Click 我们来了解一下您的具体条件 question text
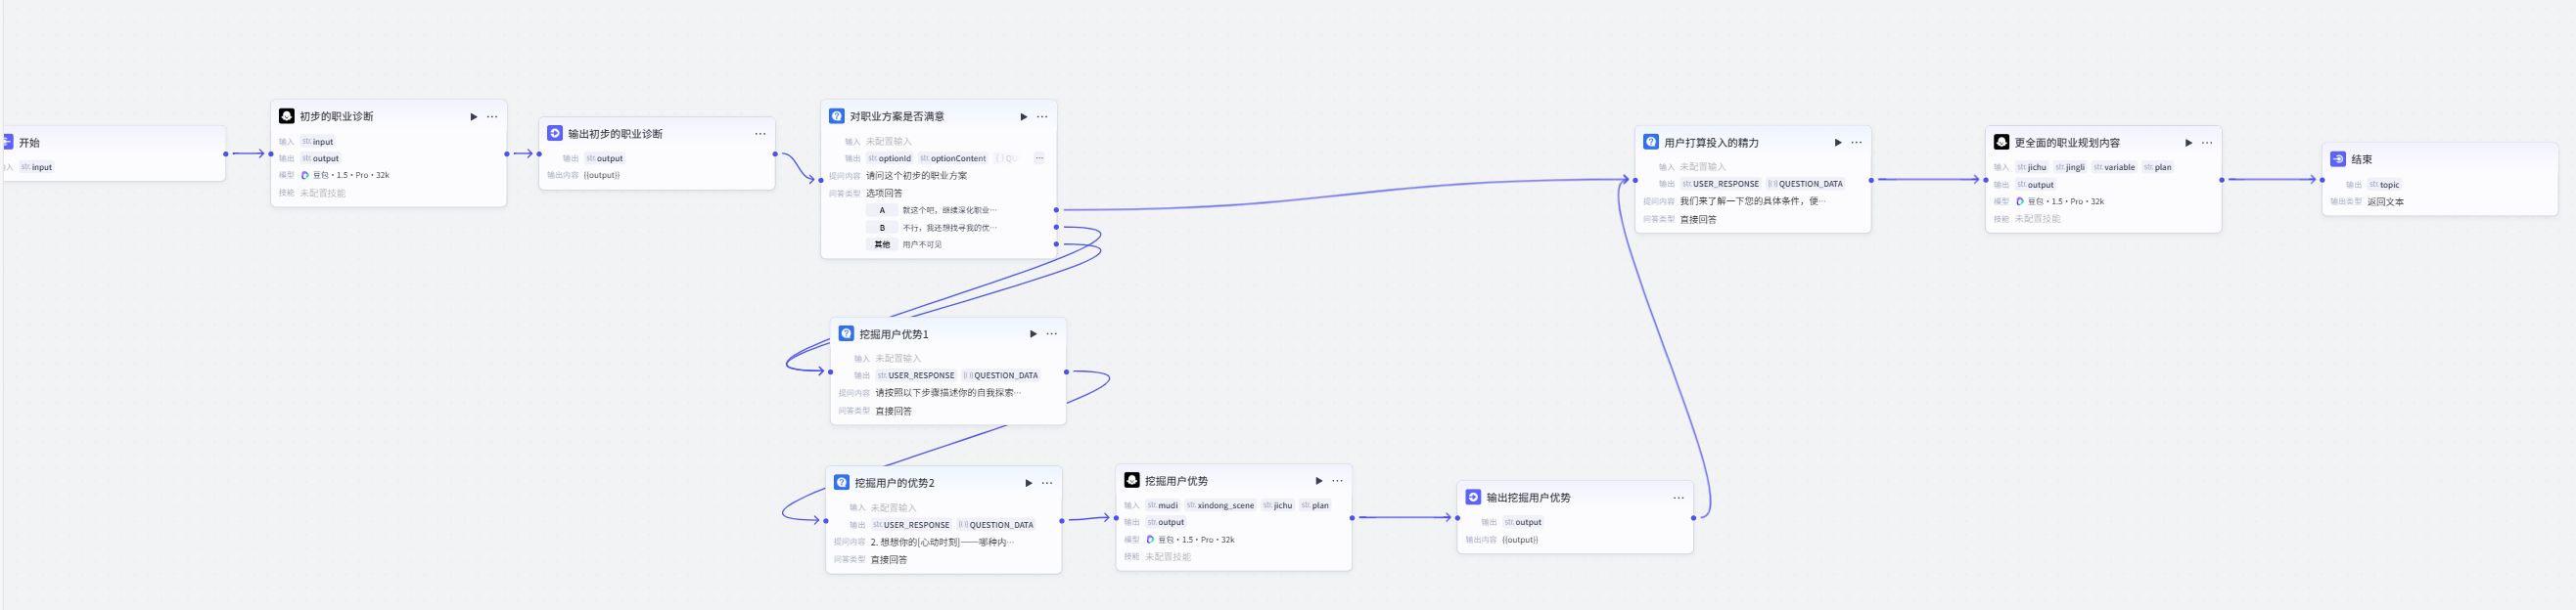 [x=1753, y=201]
